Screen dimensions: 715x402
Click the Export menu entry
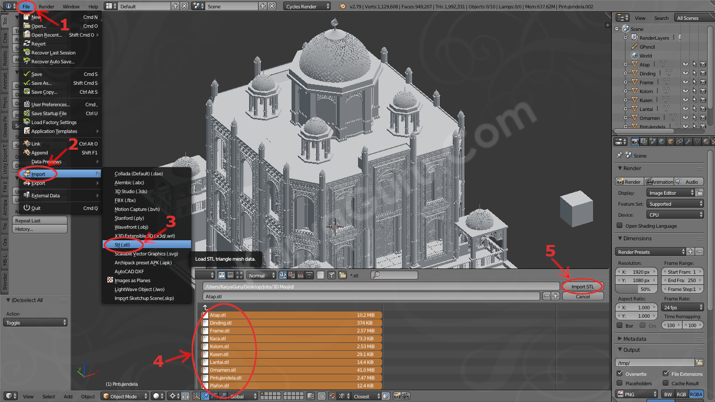point(38,183)
